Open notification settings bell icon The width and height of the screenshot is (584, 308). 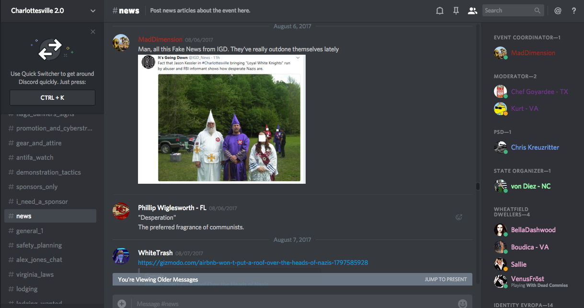click(439, 11)
